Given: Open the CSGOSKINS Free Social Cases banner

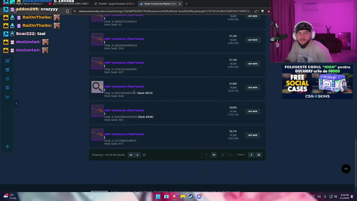Looking at the screenshot, I should point(317,82).
